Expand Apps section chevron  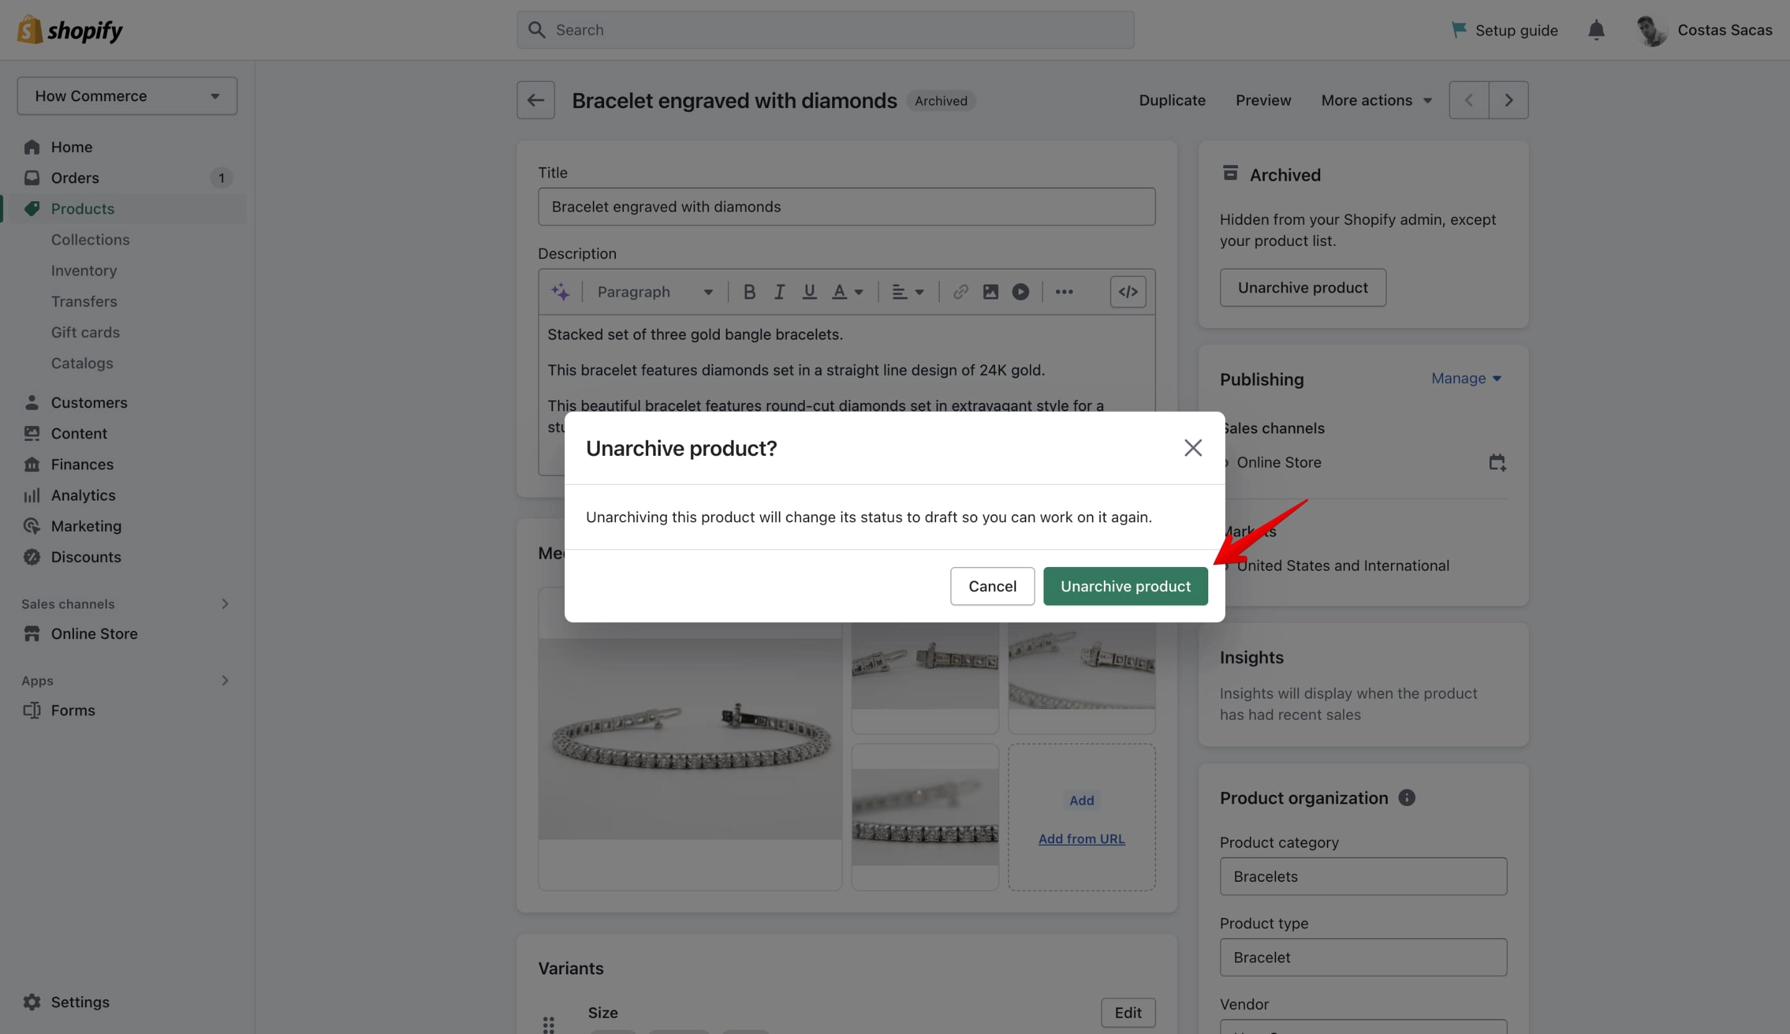pos(224,681)
